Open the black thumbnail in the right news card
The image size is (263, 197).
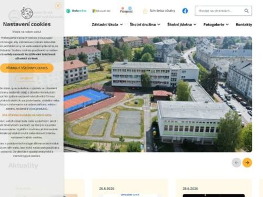click(x=214, y=195)
